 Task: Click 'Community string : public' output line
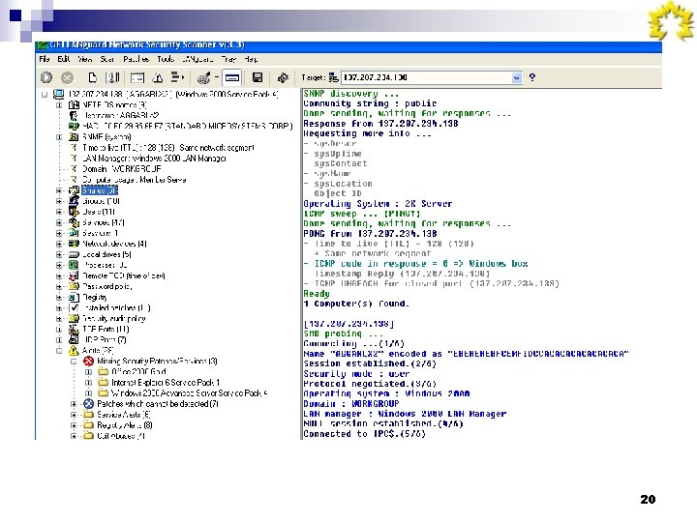[370, 103]
